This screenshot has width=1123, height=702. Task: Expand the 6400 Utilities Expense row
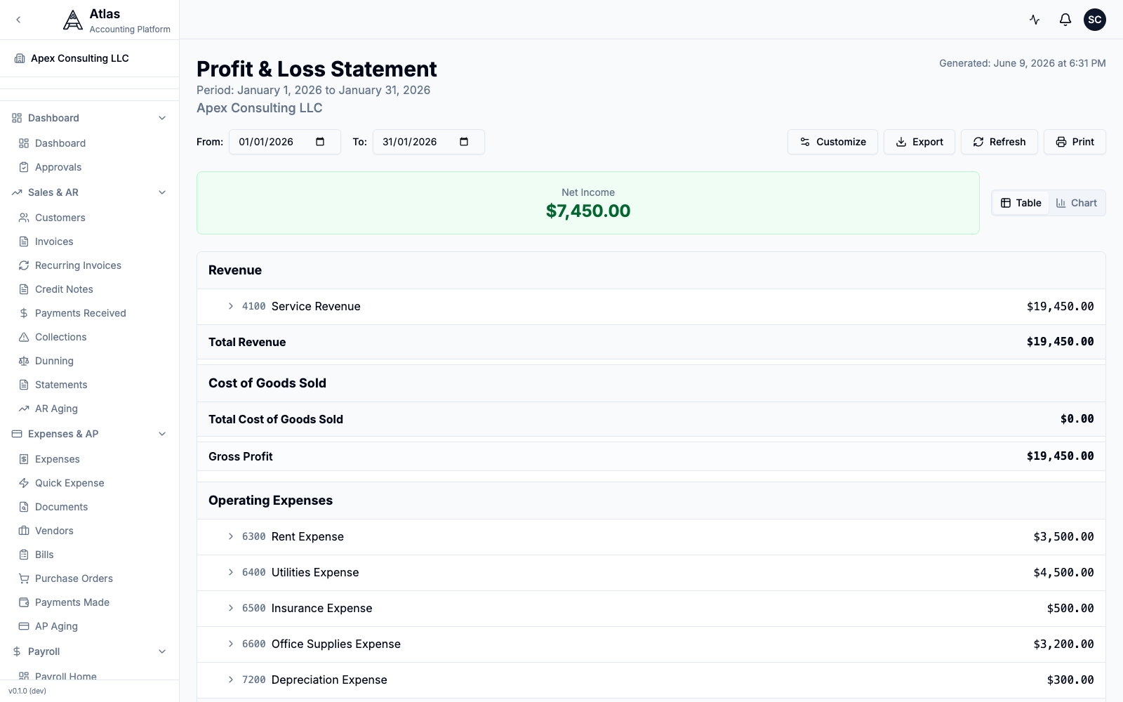[231, 572]
